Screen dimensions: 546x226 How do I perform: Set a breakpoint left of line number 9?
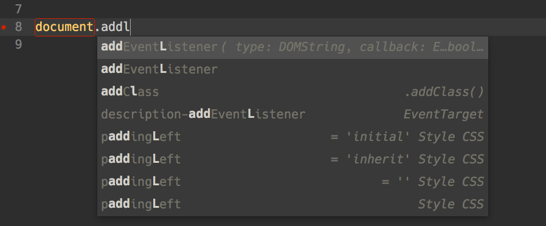[4, 44]
